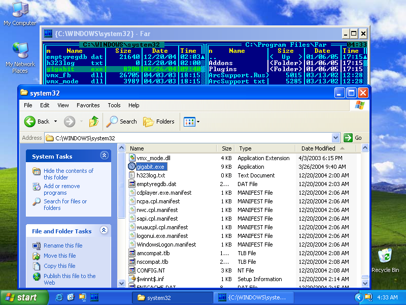Viewport: 406px width, 305px height.
Task: Select logonui.exe.manifest file icon
Action: click(132, 235)
